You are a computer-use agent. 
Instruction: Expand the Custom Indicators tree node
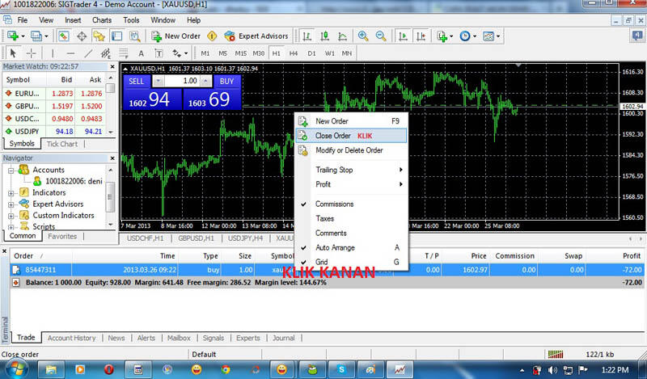pos(11,215)
